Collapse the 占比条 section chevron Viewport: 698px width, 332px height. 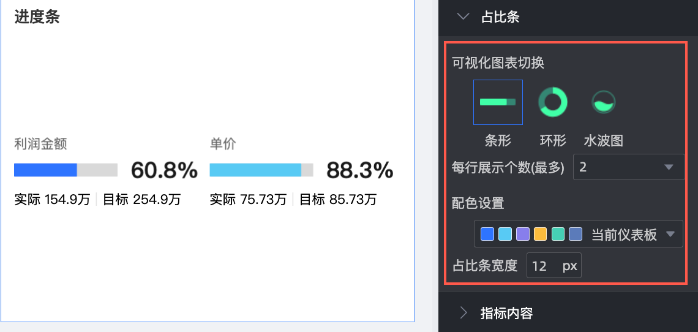(463, 17)
